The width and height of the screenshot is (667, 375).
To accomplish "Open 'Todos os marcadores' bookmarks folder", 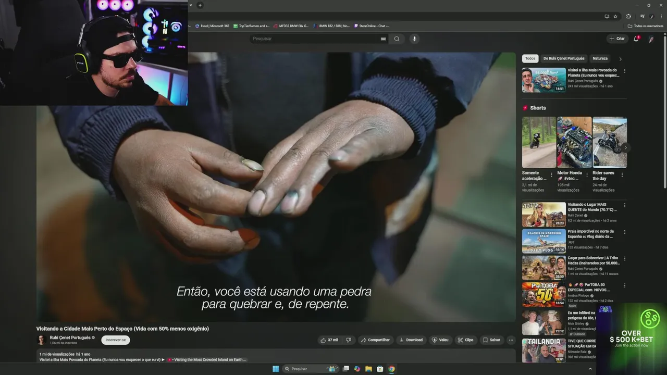I will click(x=646, y=26).
